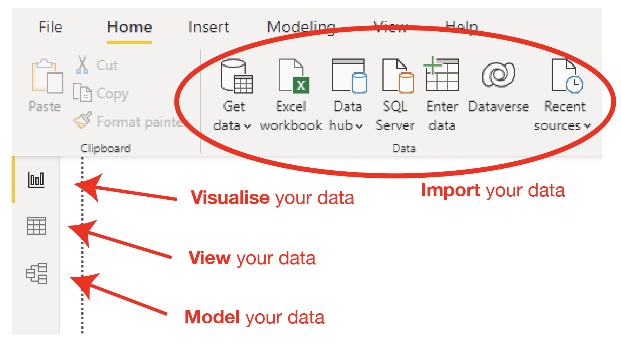Activate the Format painter tool
The width and height of the screenshot is (621, 345).
[130, 121]
